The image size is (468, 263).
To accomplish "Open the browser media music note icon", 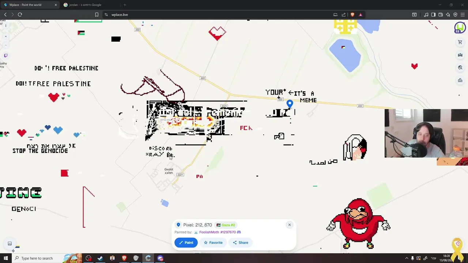I will [426, 15].
